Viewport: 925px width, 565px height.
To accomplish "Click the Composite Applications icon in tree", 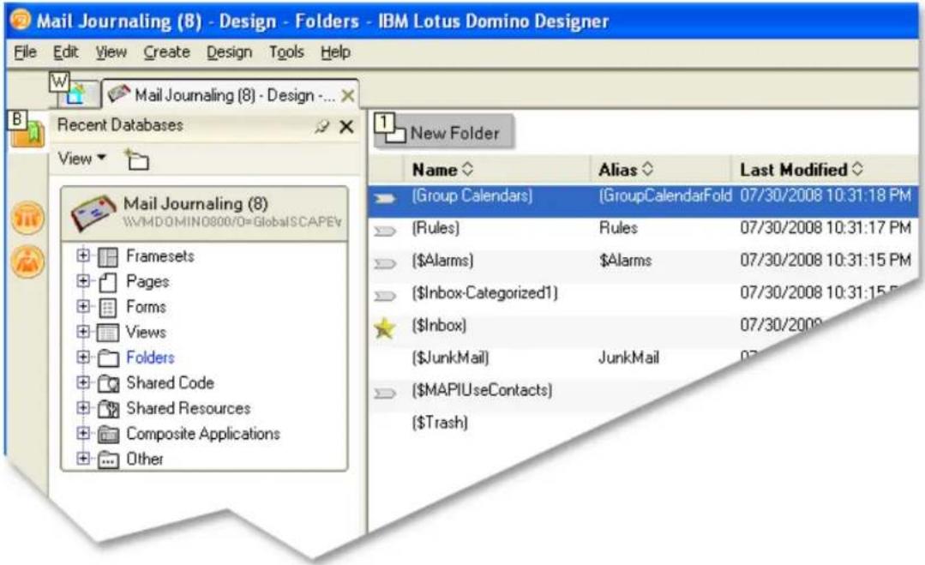I will 108,435.
